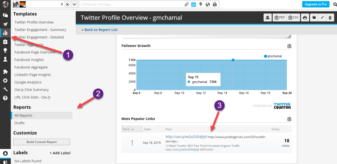The width and height of the screenshot is (337, 164).
Task: Open the Contacts person icon in the sidebar
Action: click(x=5, y=59)
